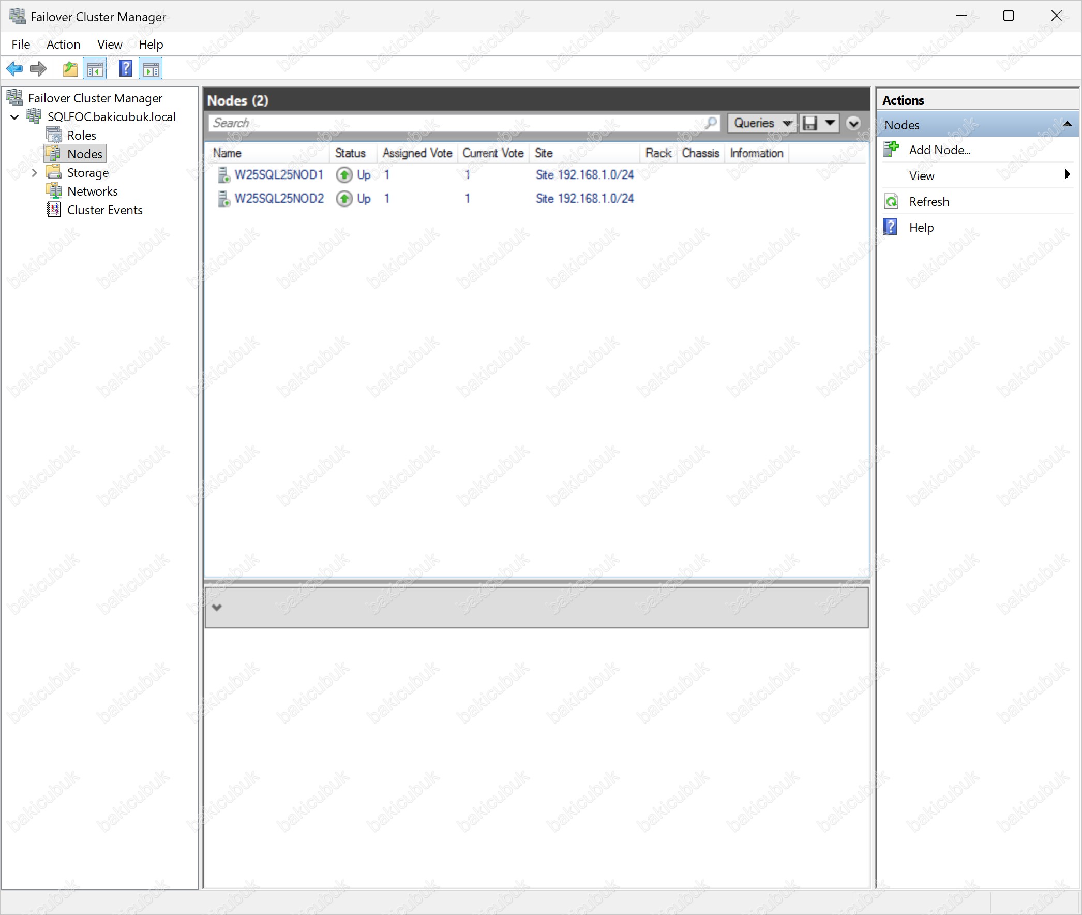The width and height of the screenshot is (1082, 915).
Task: Open the View menu
Action: 110,45
